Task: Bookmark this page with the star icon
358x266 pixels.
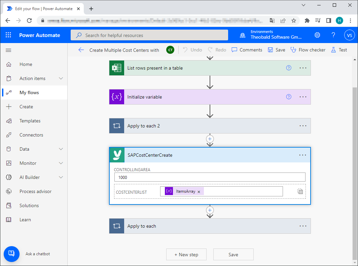Action: [294, 21]
